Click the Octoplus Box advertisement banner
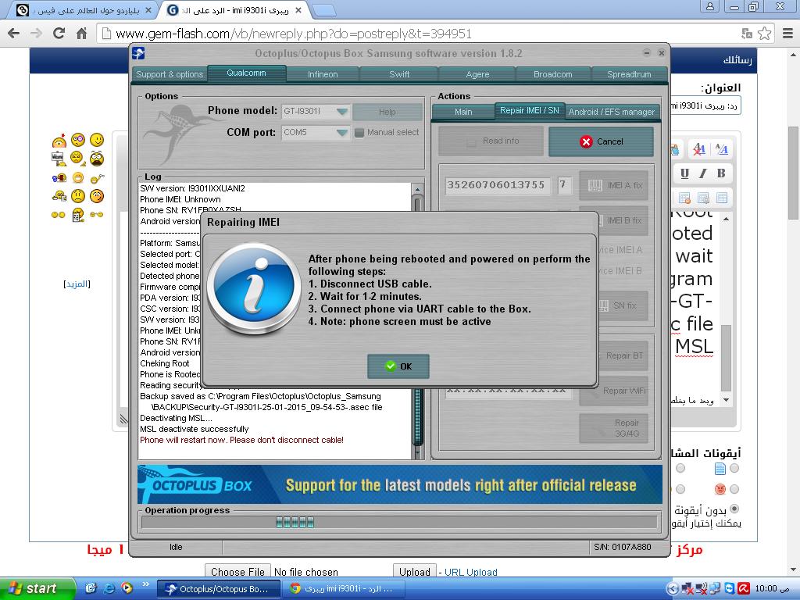The height and width of the screenshot is (600, 800). point(400,484)
